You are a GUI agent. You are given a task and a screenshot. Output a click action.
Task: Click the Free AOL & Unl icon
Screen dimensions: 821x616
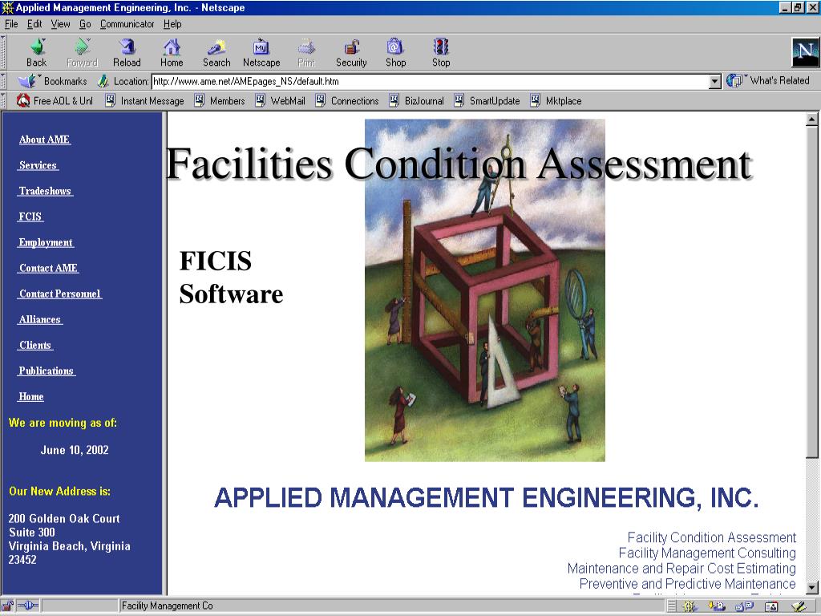22,100
